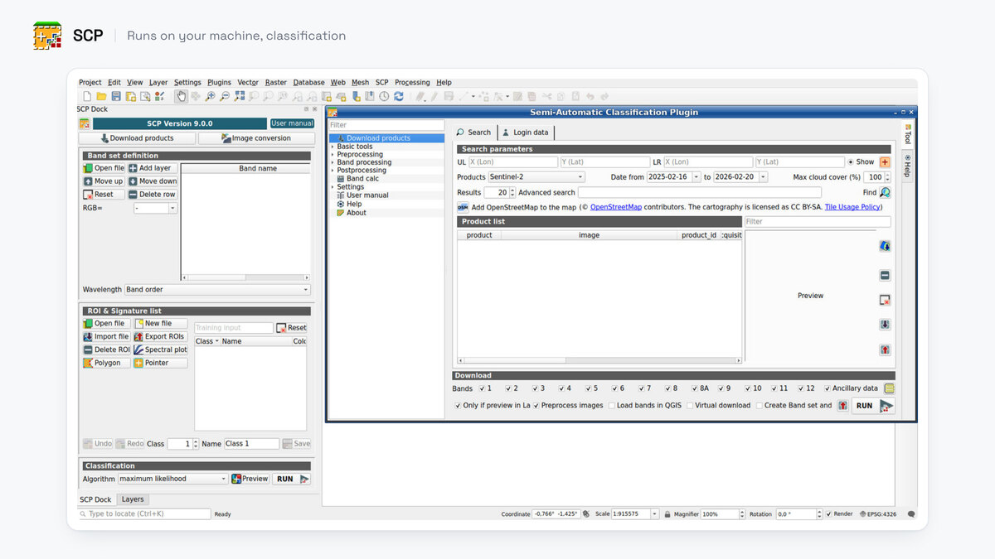
Task: Select the Show radio button
Action: (851, 162)
